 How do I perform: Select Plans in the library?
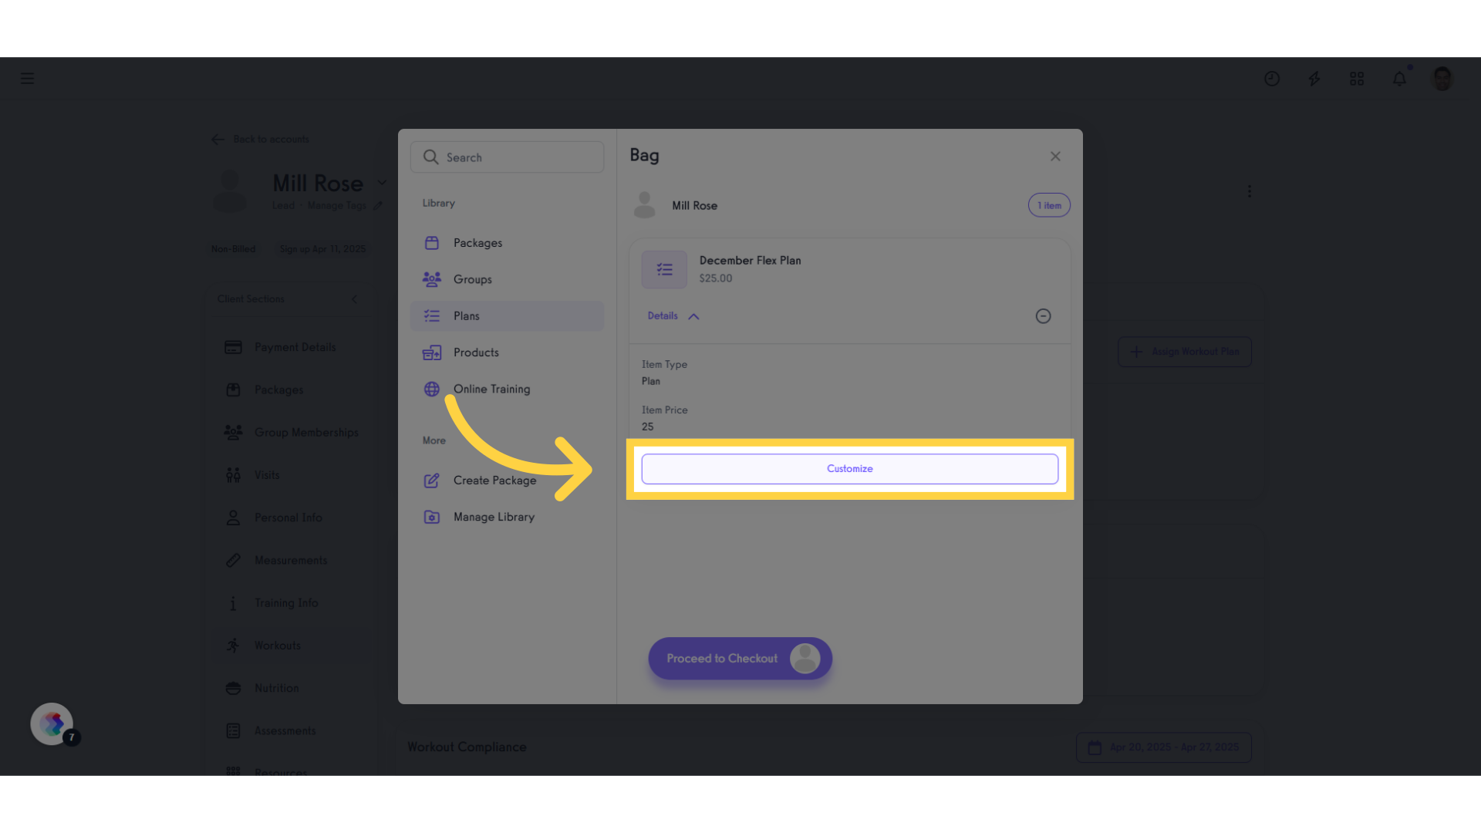507,316
